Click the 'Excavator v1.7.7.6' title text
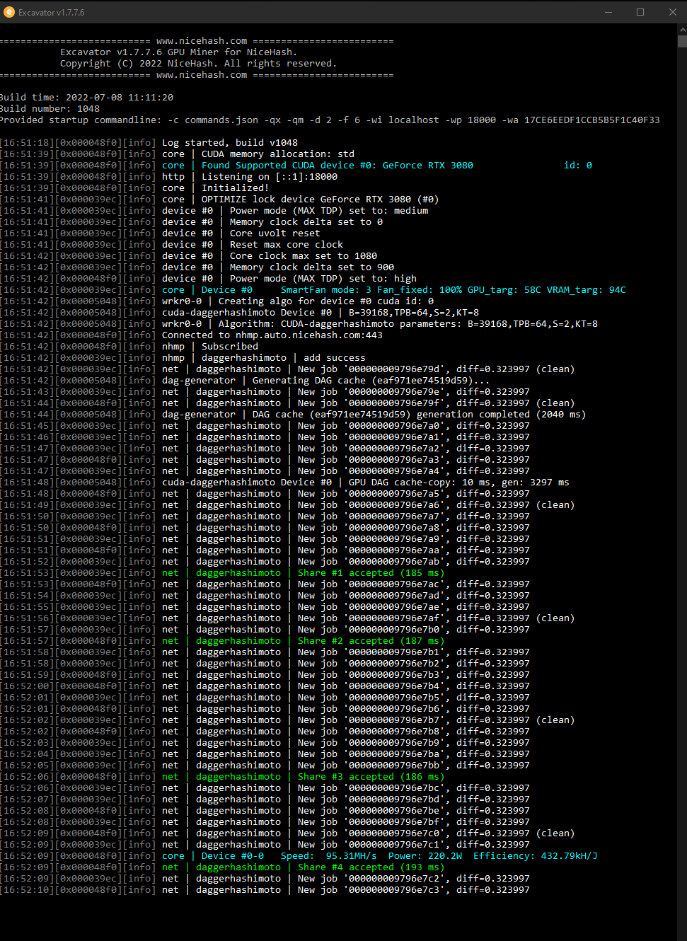 (51, 12)
